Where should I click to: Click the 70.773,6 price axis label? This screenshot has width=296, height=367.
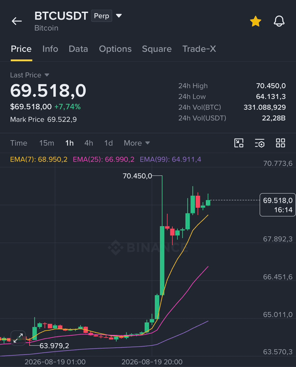tap(278, 163)
